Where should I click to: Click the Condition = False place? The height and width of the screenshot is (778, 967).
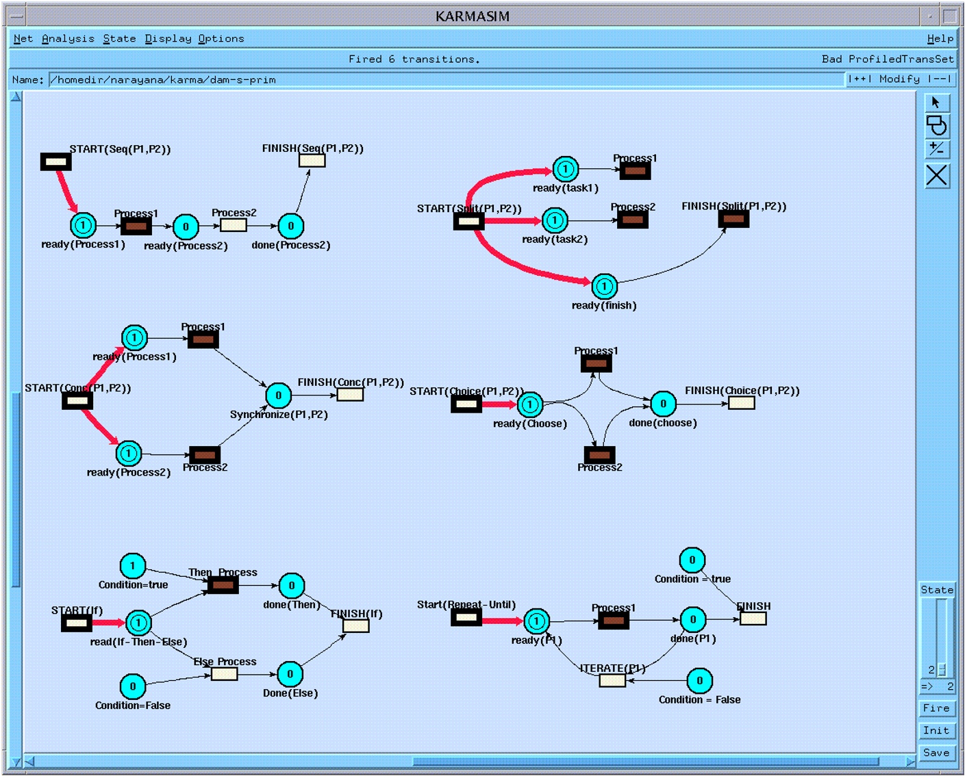pyautogui.click(x=700, y=681)
